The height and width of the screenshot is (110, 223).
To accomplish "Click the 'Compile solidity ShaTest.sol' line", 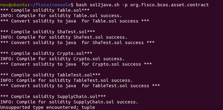I will coord(48,32).
